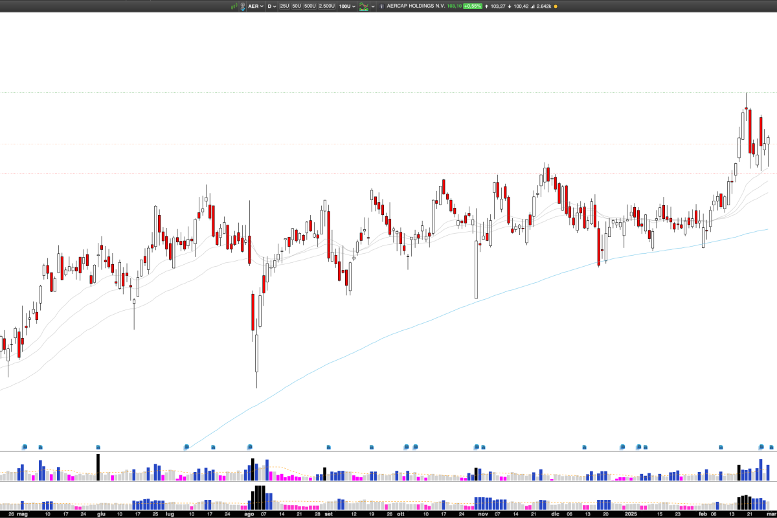Open the 100U range dropdown
This screenshot has height=518, width=777.
(347, 6)
